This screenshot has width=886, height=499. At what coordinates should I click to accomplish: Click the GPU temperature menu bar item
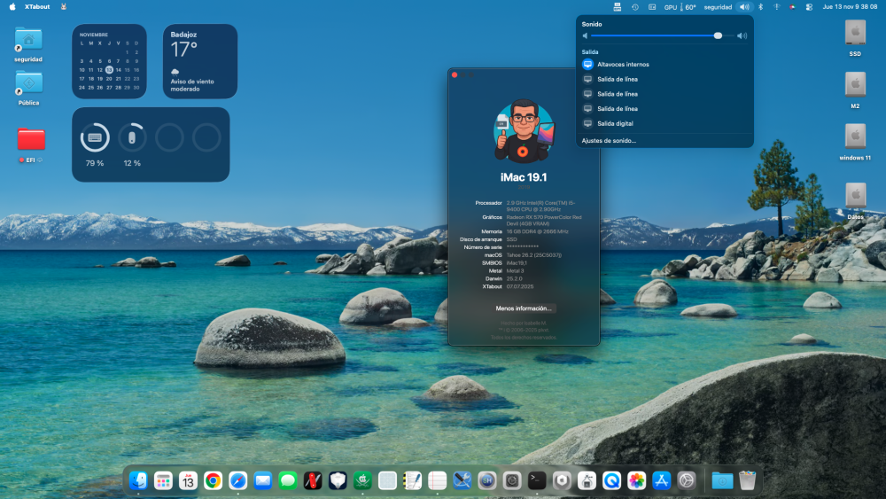coord(680,7)
